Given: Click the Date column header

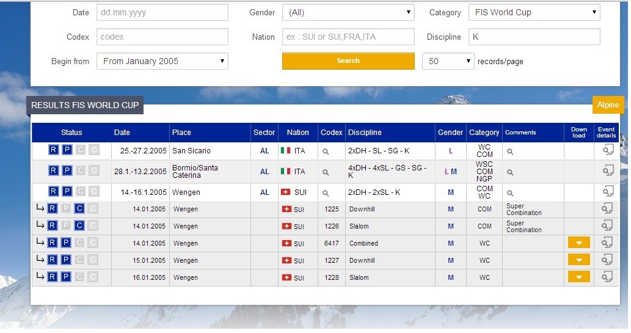Looking at the screenshot, I should [x=122, y=132].
